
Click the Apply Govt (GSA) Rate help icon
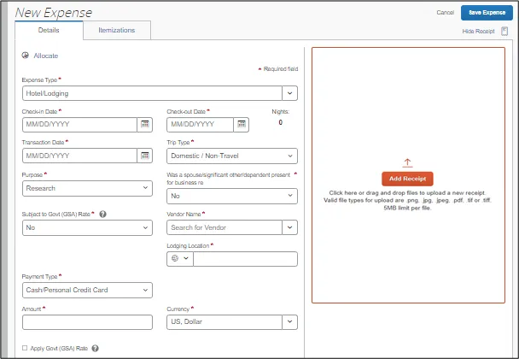(x=95, y=349)
